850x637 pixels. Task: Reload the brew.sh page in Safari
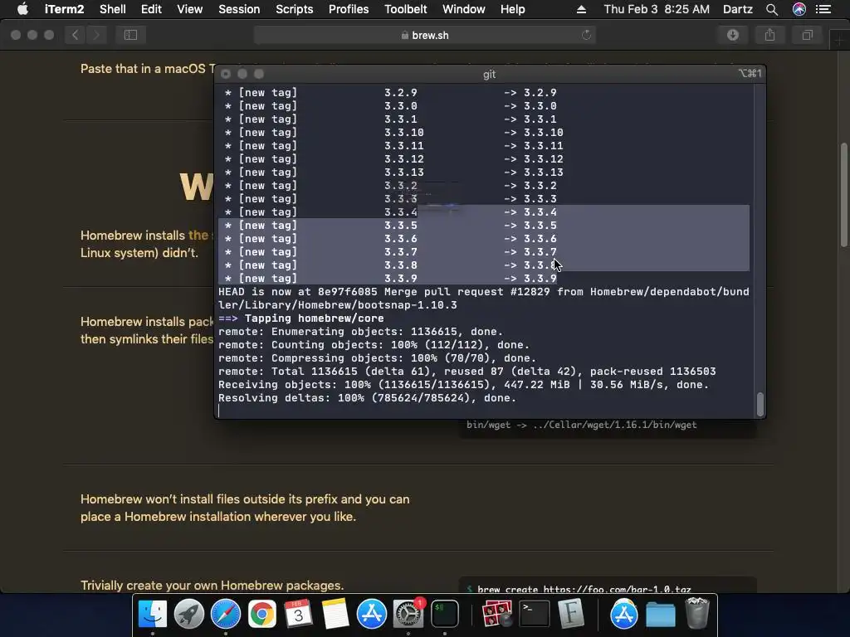pyautogui.click(x=586, y=35)
